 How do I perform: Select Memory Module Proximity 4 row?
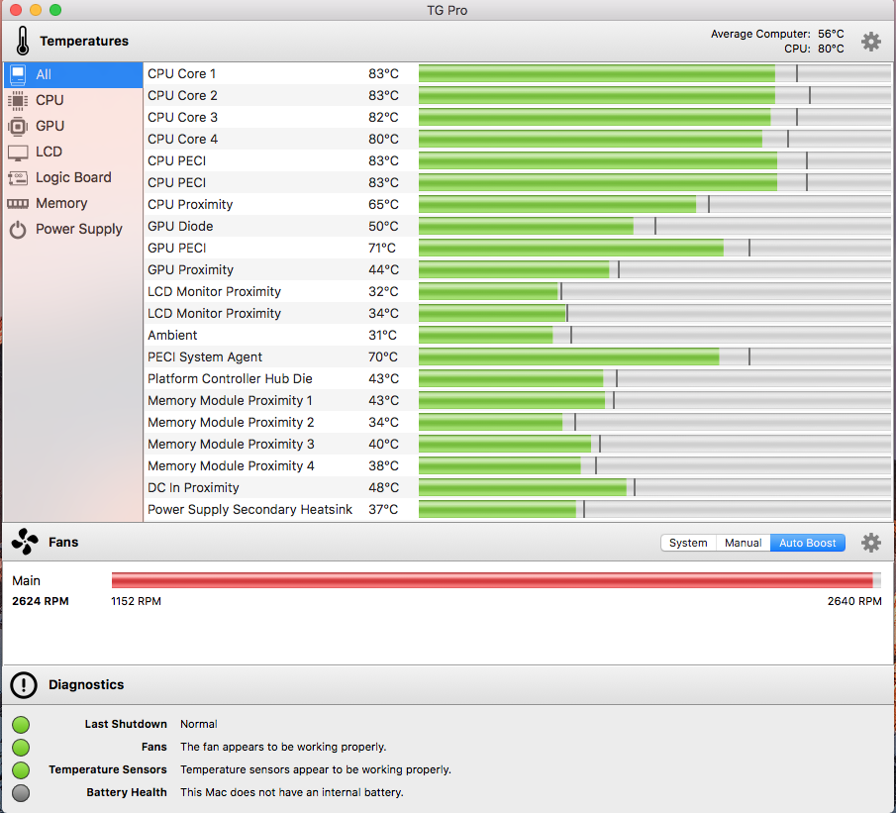pyautogui.click(x=517, y=465)
